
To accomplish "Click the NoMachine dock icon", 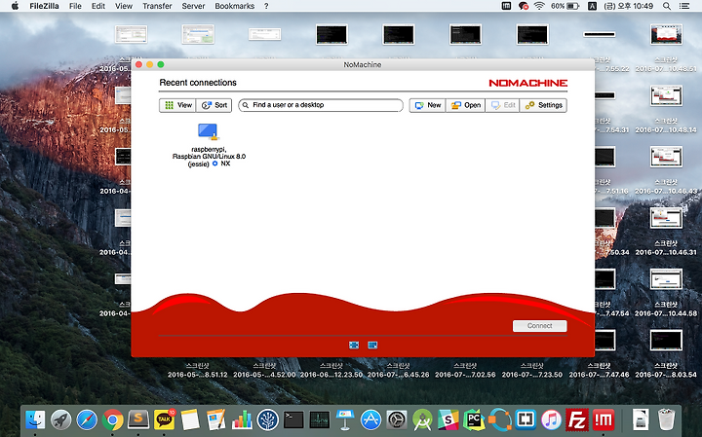I will 604,420.
